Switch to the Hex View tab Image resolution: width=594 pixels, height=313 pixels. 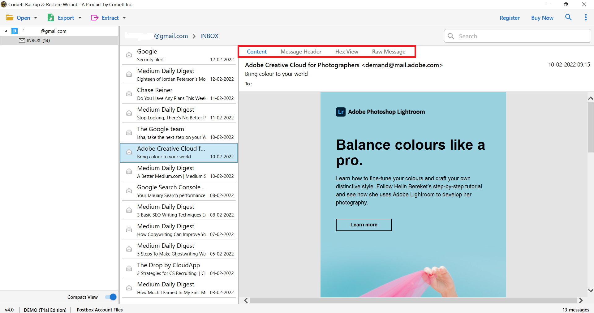point(346,52)
